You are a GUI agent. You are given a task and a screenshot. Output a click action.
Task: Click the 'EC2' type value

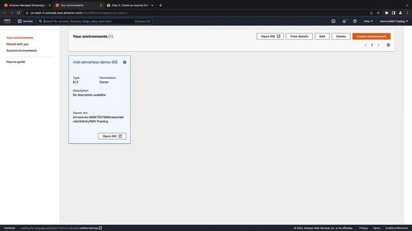point(75,82)
